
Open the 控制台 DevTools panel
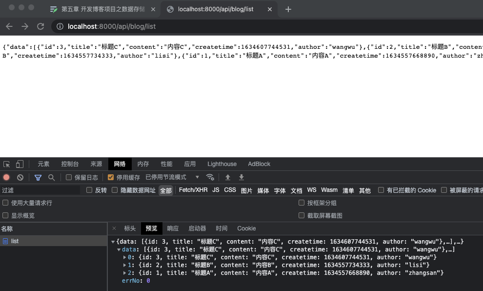70,164
